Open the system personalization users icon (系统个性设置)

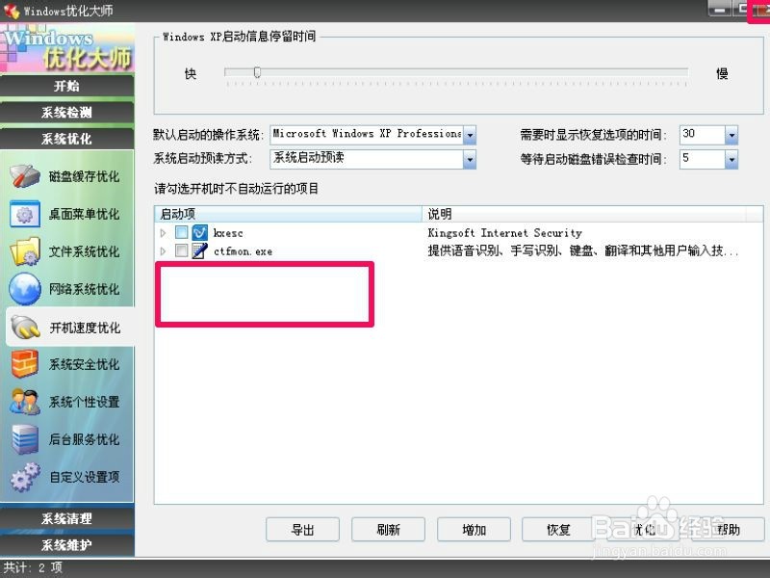click(25, 402)
